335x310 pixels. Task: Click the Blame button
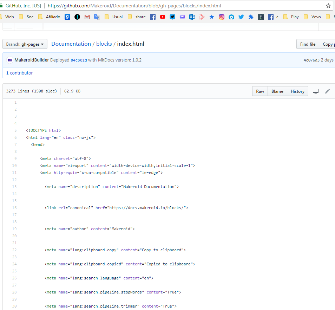277,91
